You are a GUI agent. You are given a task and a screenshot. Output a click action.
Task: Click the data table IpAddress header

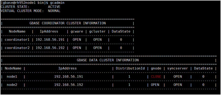click(x=67, y=68)
